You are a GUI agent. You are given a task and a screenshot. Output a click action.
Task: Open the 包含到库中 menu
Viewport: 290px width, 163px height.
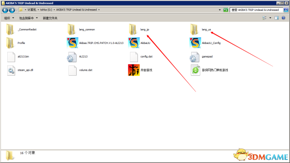click(x=28, y=18)
